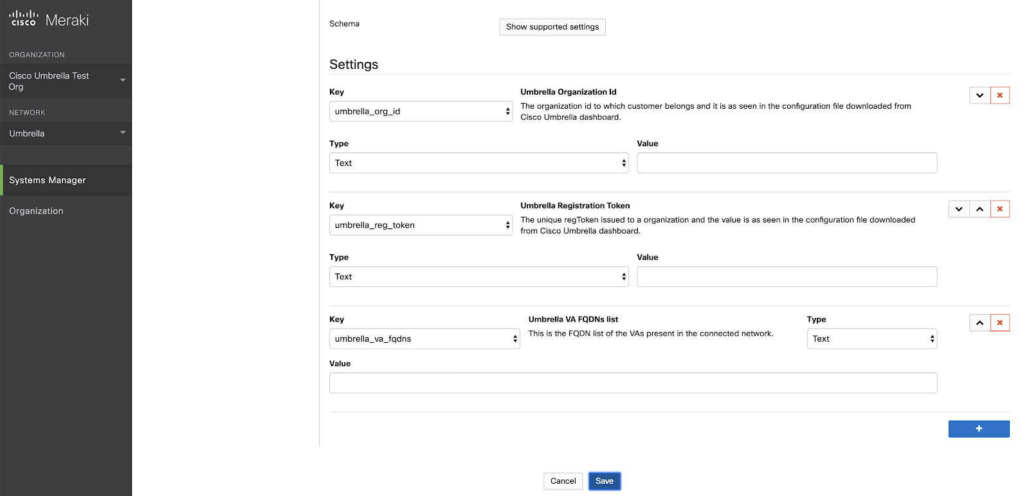Open Systems Manager menu
The width and height of the screenshot is (1029, 496).
pos(66,180)
